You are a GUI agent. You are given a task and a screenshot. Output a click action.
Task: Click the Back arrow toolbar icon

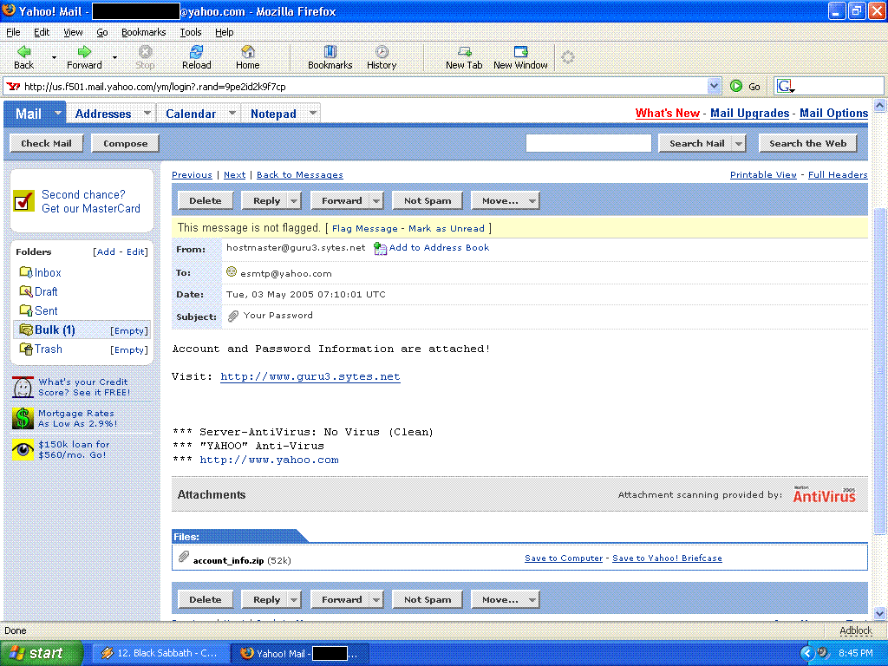coord(23,52)
